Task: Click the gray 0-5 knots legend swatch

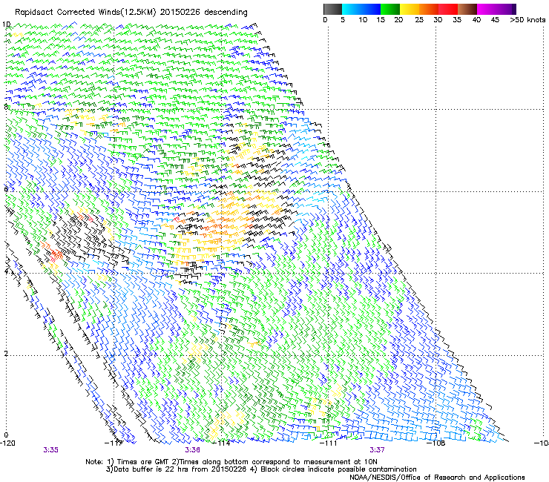Action: pos(332,9)
